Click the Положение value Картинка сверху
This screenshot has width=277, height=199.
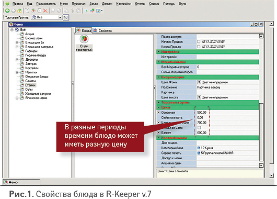pyautogui.click(x=209, y=87)
